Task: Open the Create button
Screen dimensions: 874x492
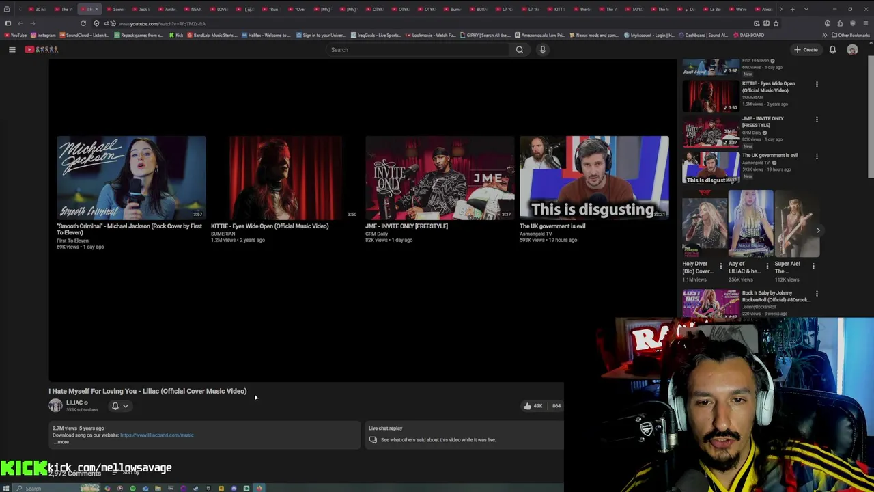Action: point(806,49)
